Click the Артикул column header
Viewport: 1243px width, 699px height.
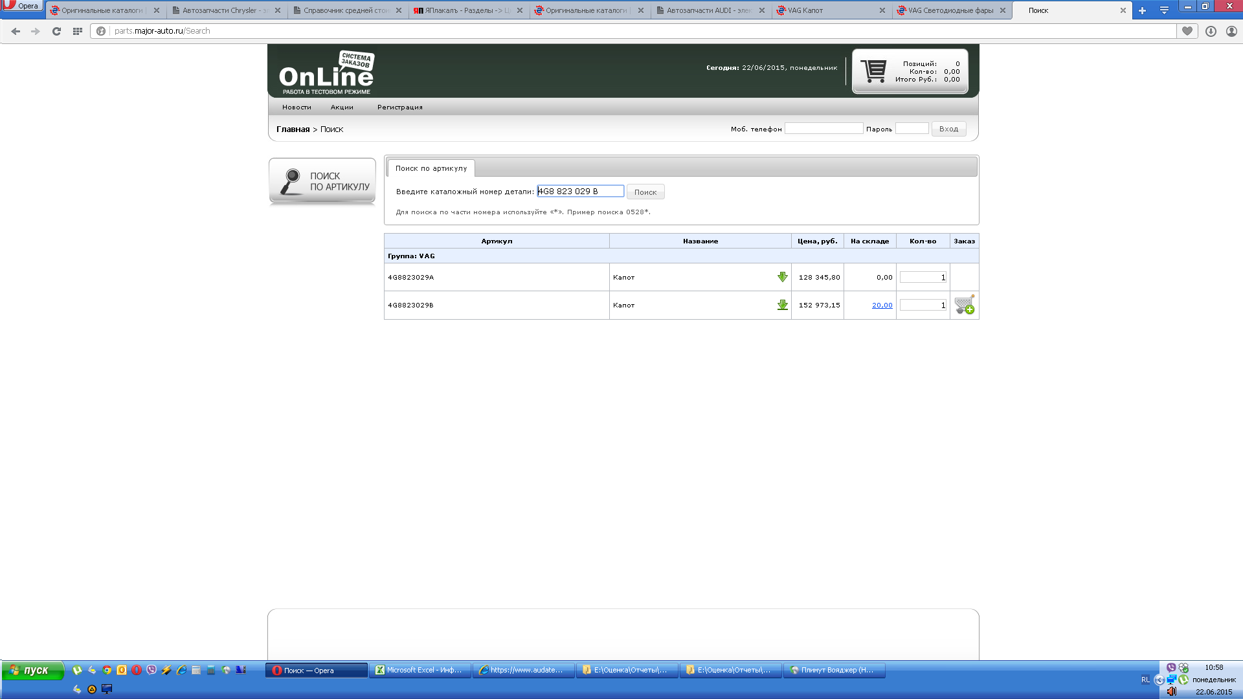click(x=497, y=241)
